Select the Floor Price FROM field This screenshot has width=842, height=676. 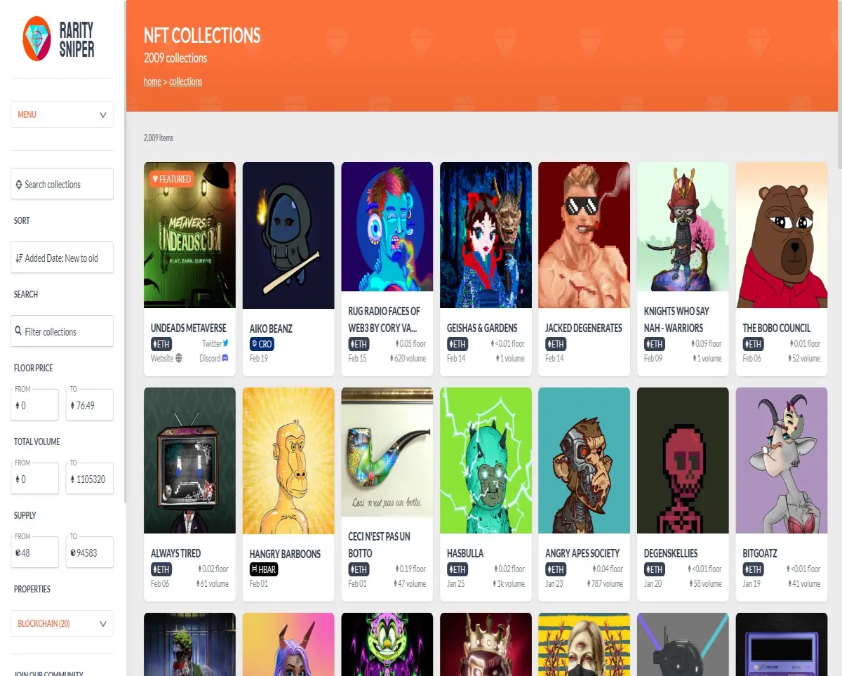pos(34,404)
